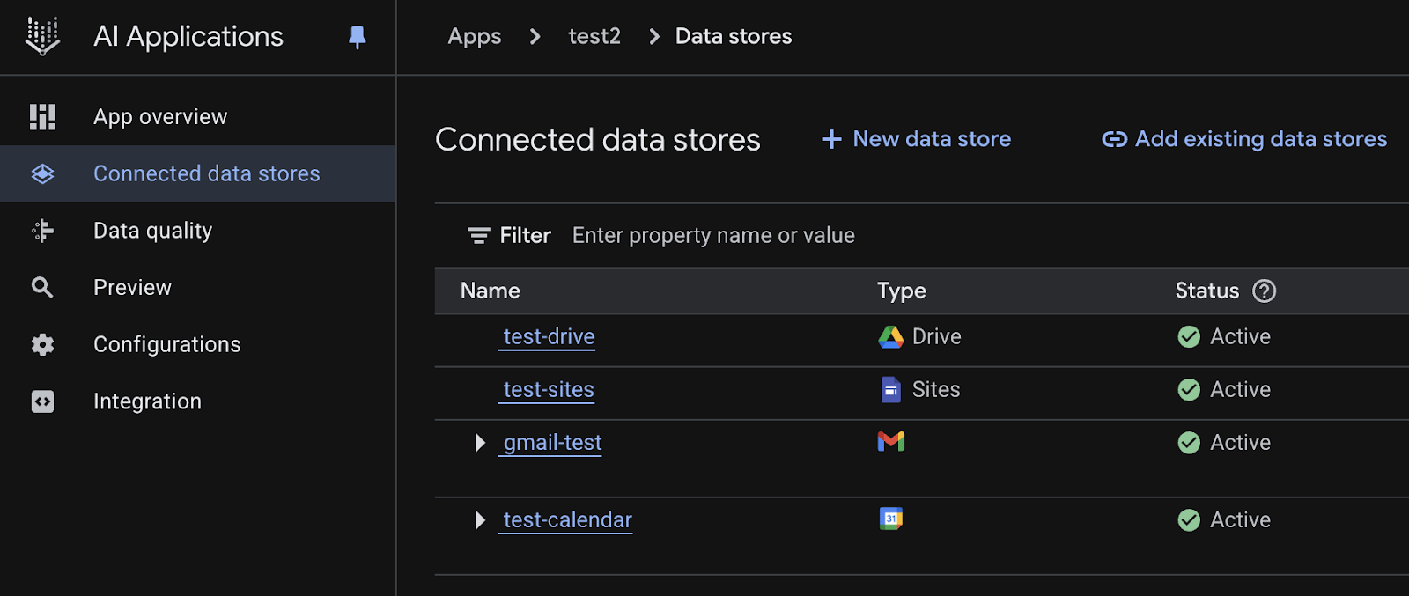Click the New data store button

(x=917, y=139)
